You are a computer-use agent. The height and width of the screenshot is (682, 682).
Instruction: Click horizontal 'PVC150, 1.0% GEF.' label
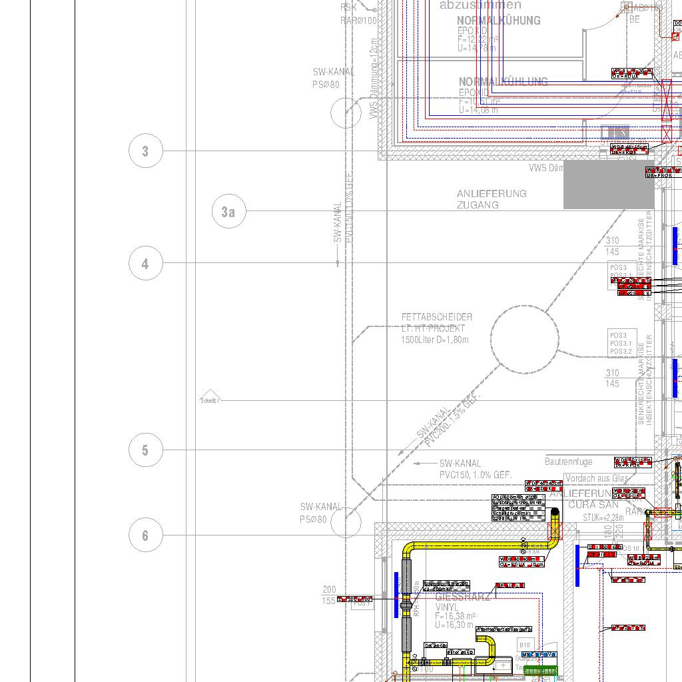[476, 475]
